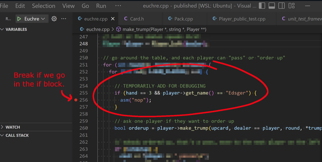Open the overflow menu ellipsis in menu bar
Image resolution: width=322 pixels, height=162 pixels.
[118, 6]
